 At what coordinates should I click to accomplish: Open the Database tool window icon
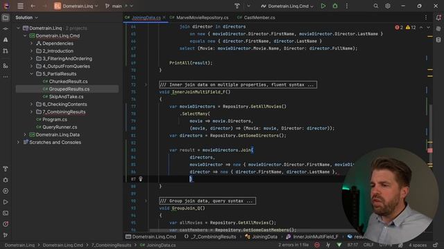pos(438,40)
